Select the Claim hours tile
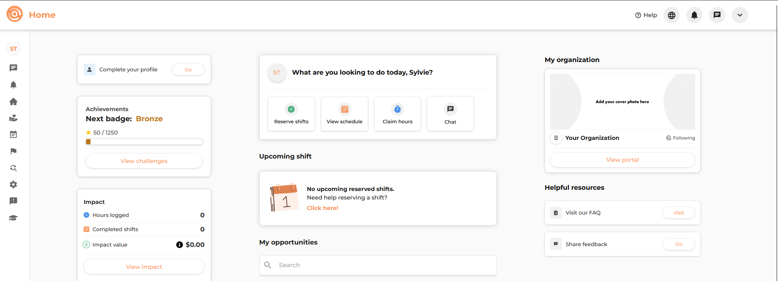Image resolution: width=778 pixels, height=281 pixels. (398, 114)
